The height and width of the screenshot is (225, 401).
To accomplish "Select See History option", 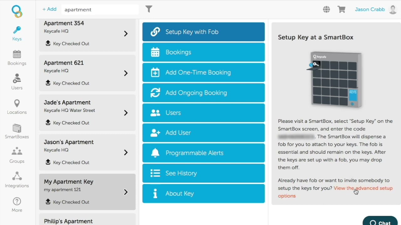I will tap(204, 173).
